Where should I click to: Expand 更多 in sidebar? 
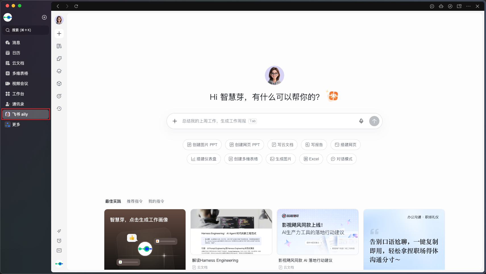coord(26,124)
